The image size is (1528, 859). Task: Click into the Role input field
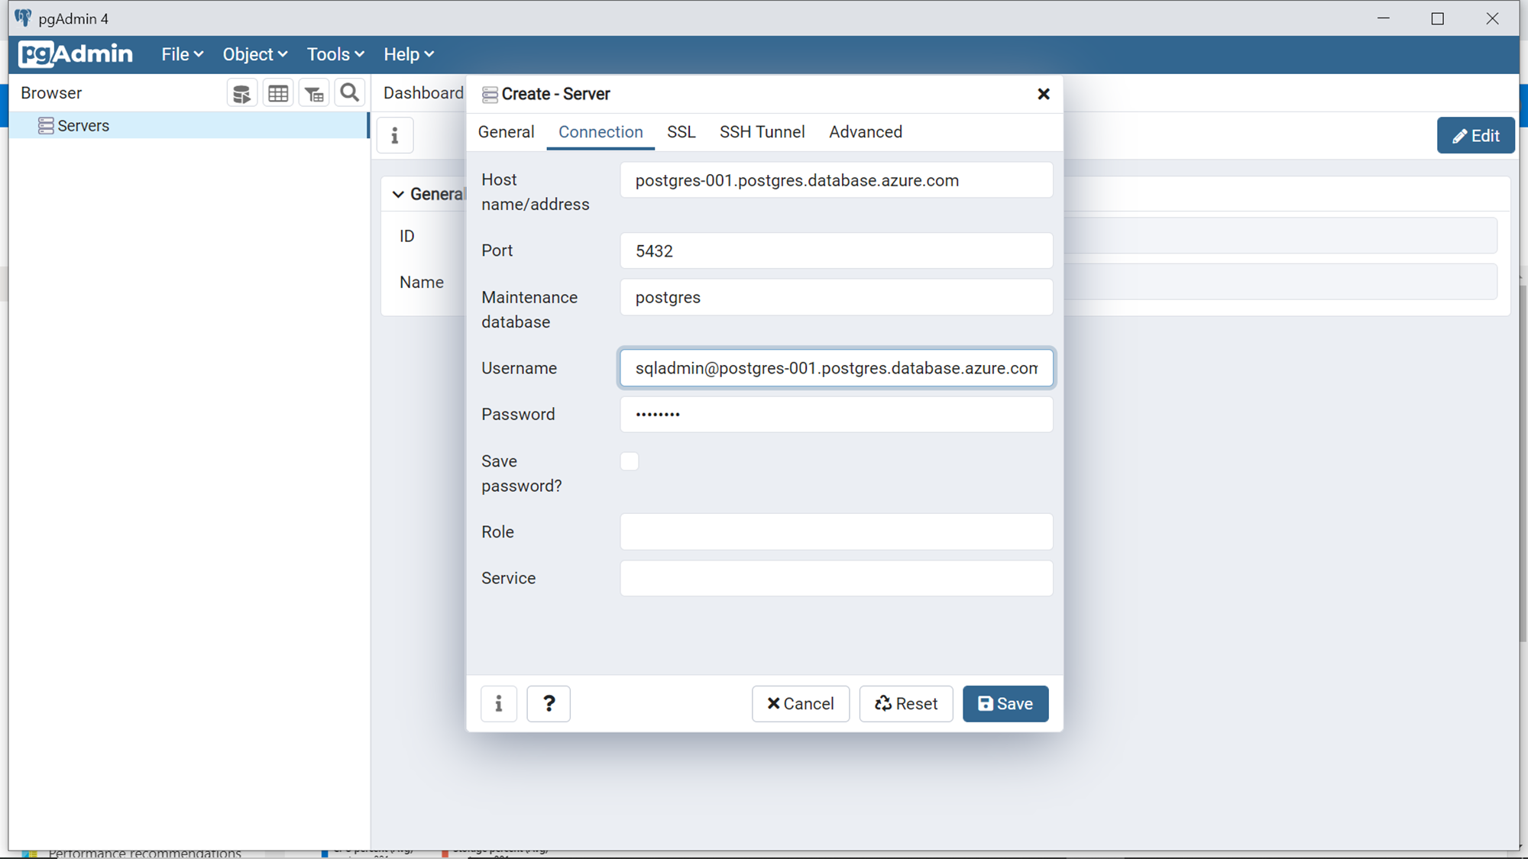click(x=837, y=531)
